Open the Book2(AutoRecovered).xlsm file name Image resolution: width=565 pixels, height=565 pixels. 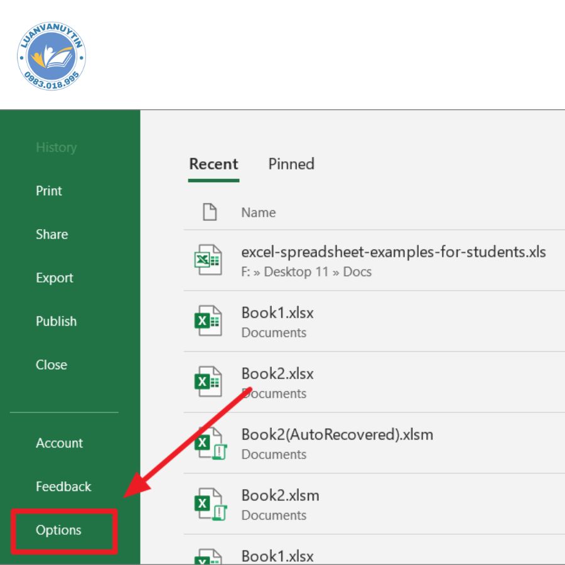(x=337, y=434)
